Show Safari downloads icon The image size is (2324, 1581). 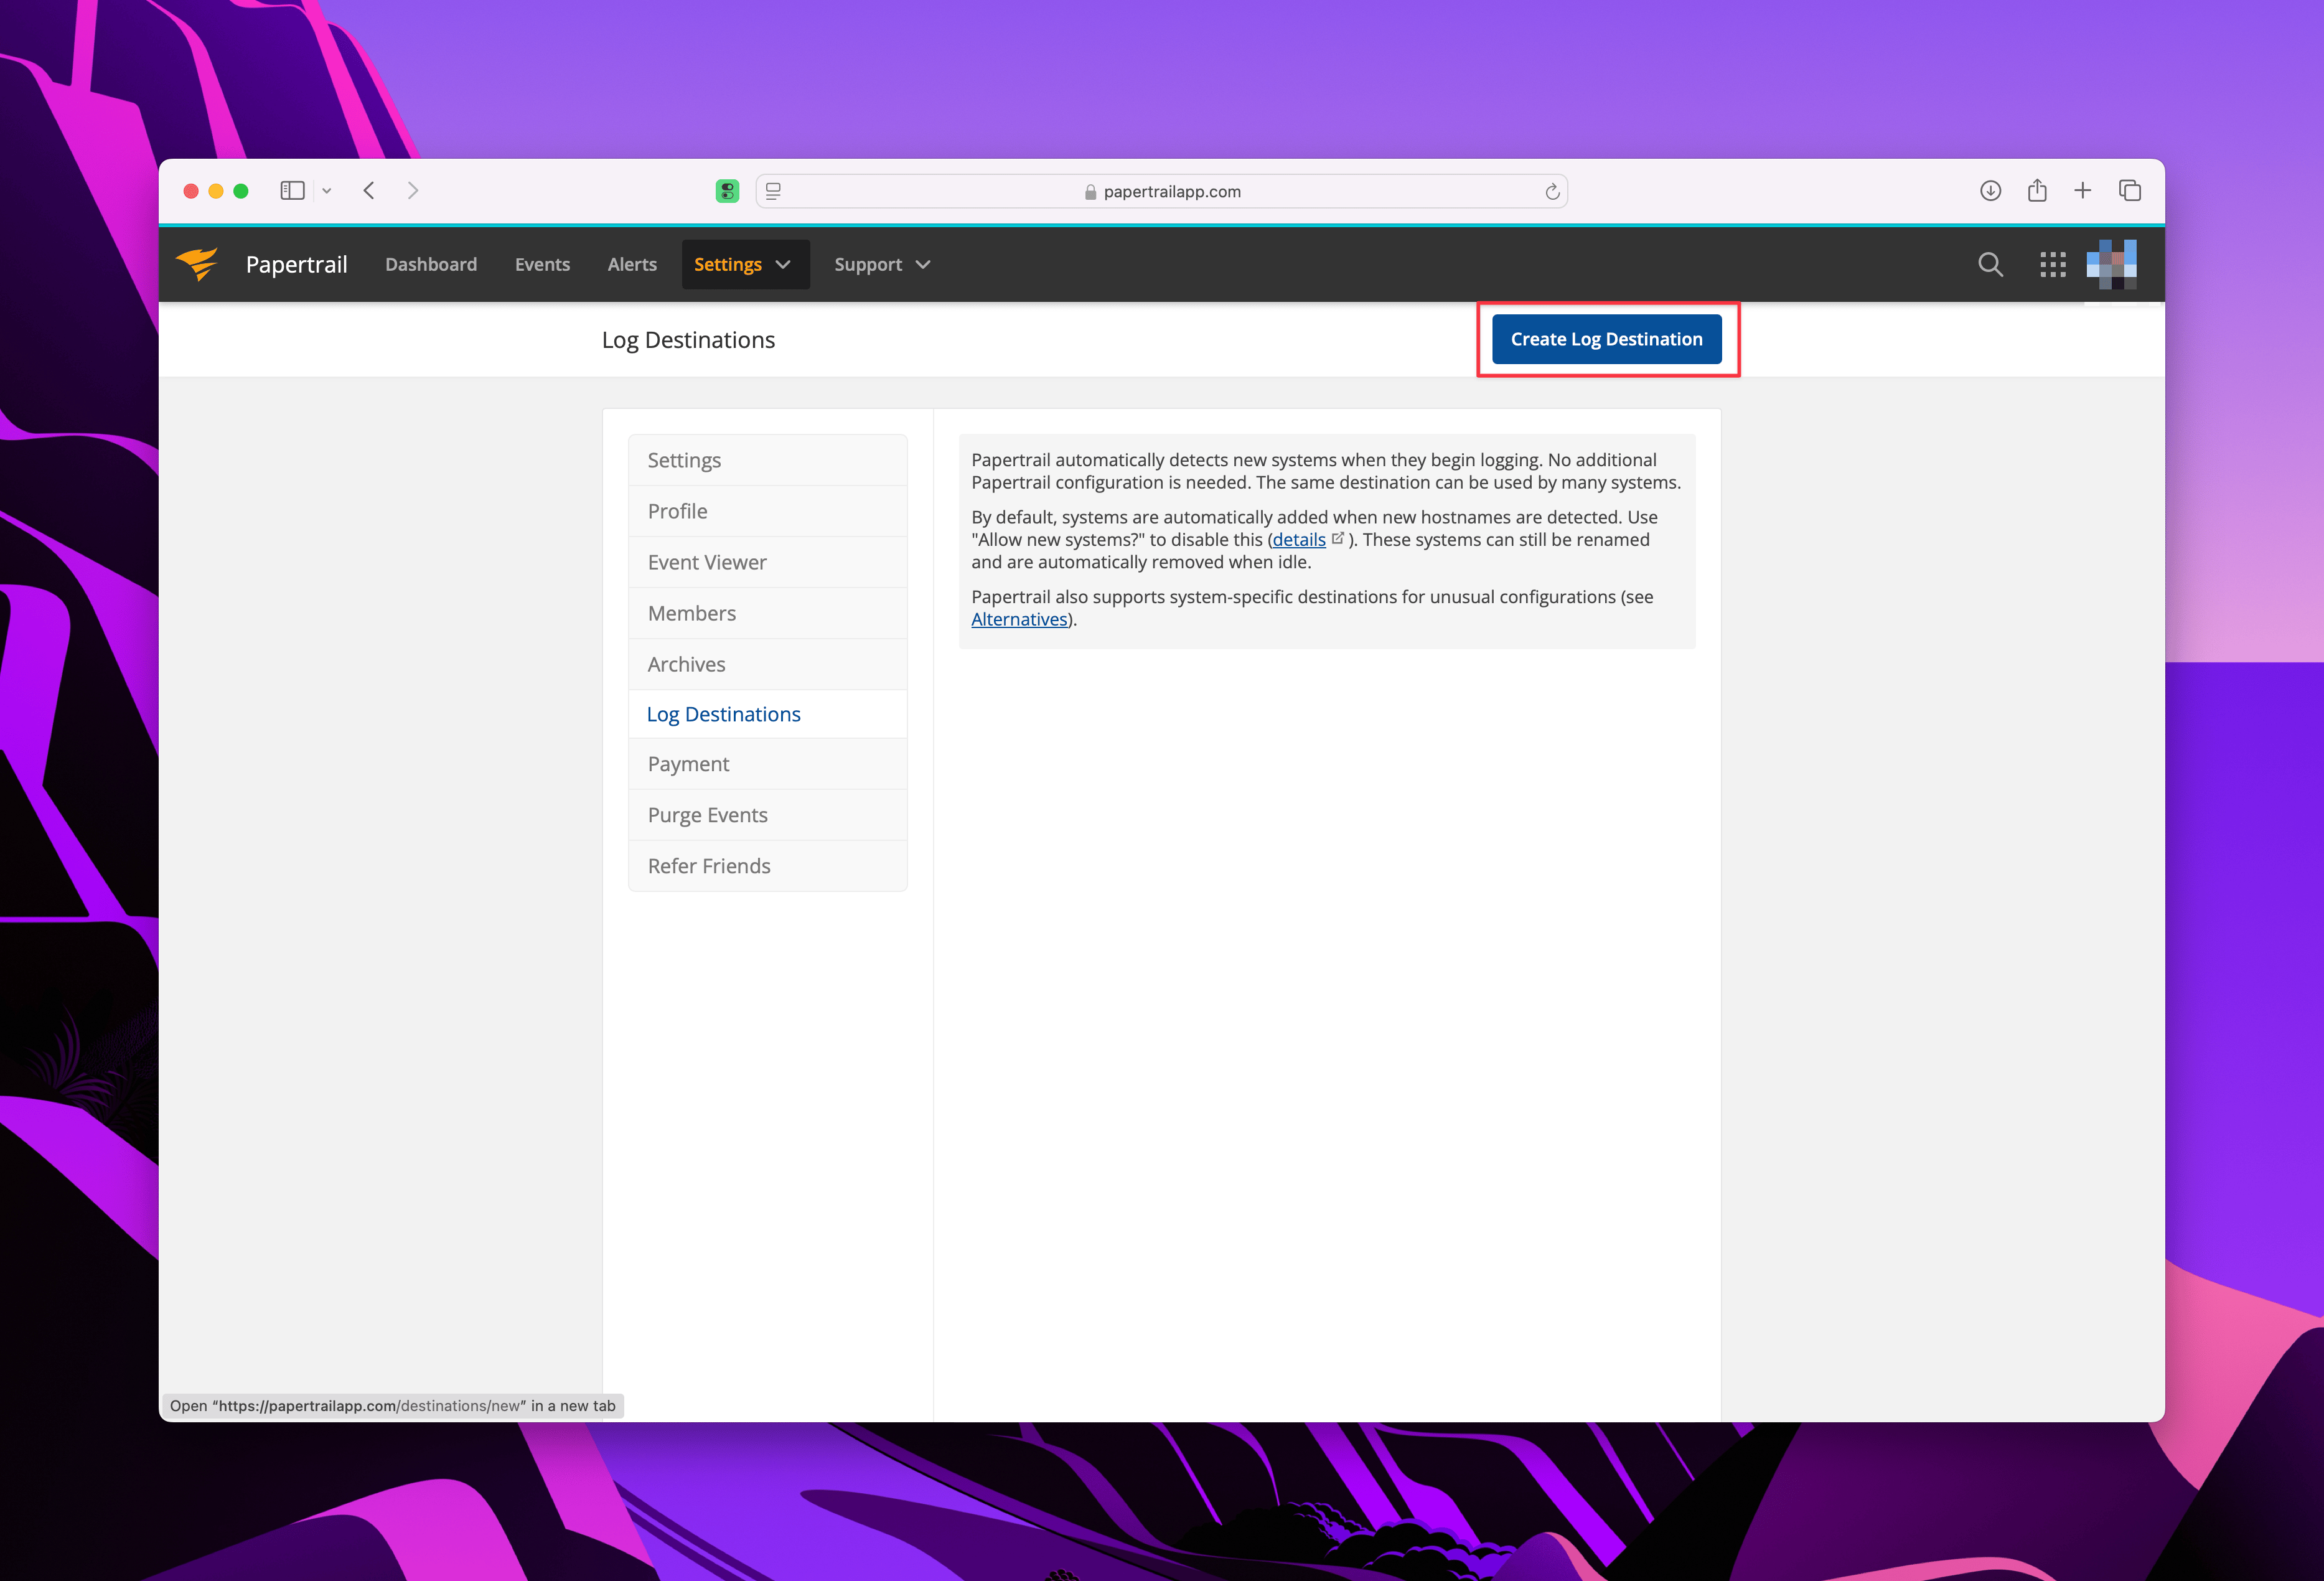click(x=1990, y=191)
